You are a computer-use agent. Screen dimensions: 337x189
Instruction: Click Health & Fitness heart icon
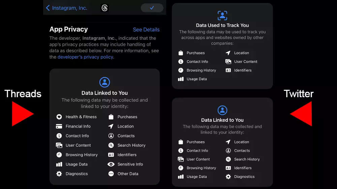coord(59,117)
